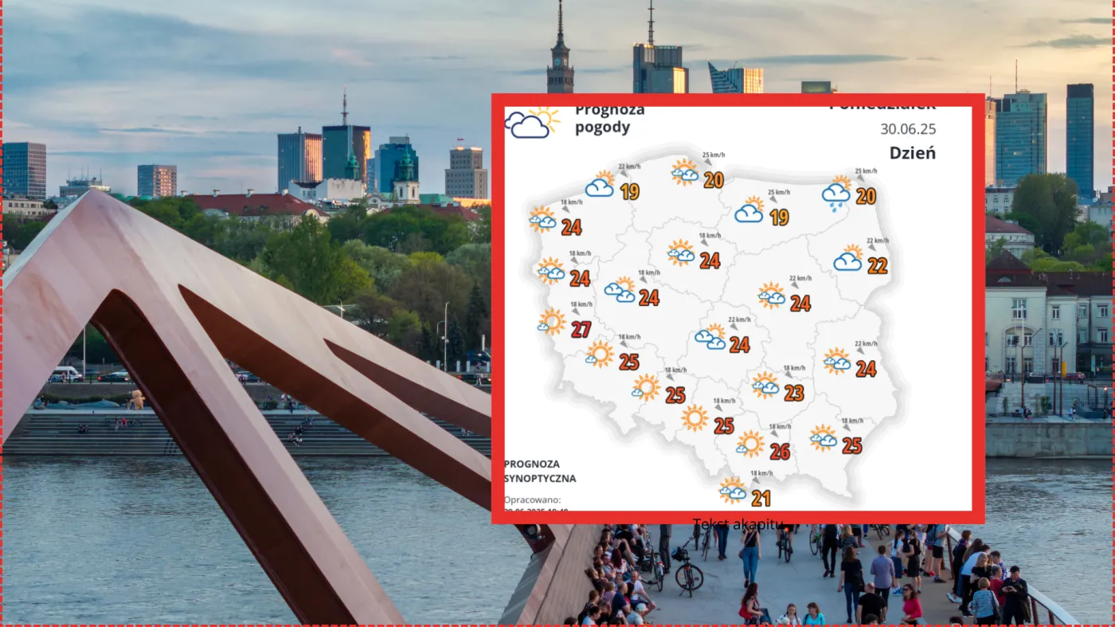The image size is (1115, 627).
Task: Click the orange temperature value 27
Action: (x=579, y=327)
